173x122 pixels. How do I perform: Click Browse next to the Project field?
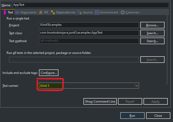click(152, 25)
